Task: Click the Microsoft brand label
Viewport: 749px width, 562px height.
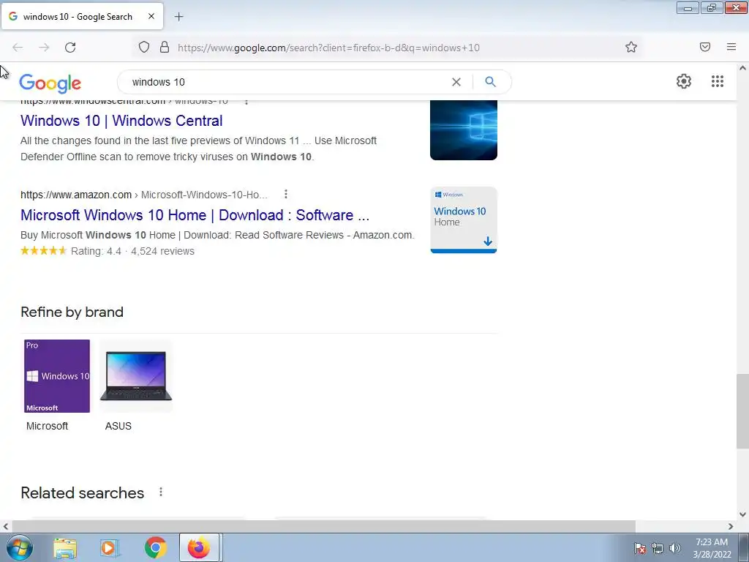Action: tap(47, 426)
